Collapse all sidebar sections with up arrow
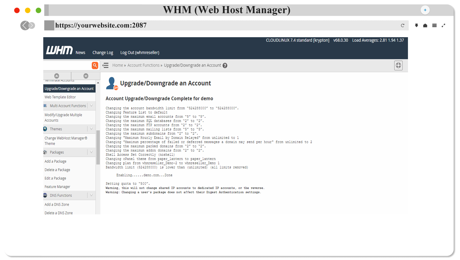The width and height of the screenshot is (460, 260). click(x=57, y=76)
